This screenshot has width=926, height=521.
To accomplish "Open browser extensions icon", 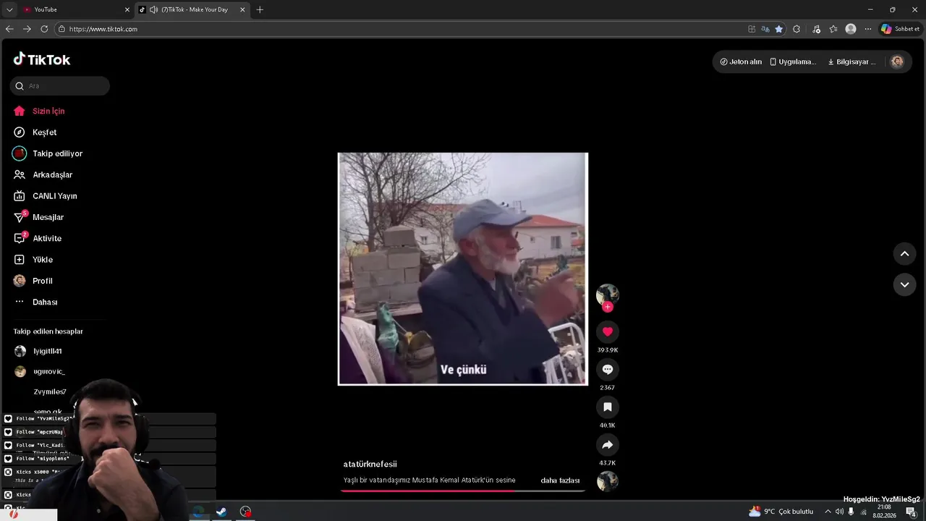I will (x=797, y=29).
